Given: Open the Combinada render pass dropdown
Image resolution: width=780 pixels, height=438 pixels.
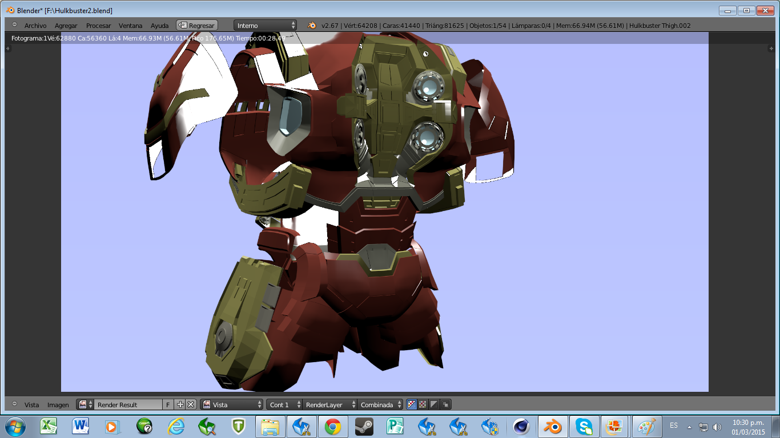Looking at the screenshot, I should (x=380, y=404).
